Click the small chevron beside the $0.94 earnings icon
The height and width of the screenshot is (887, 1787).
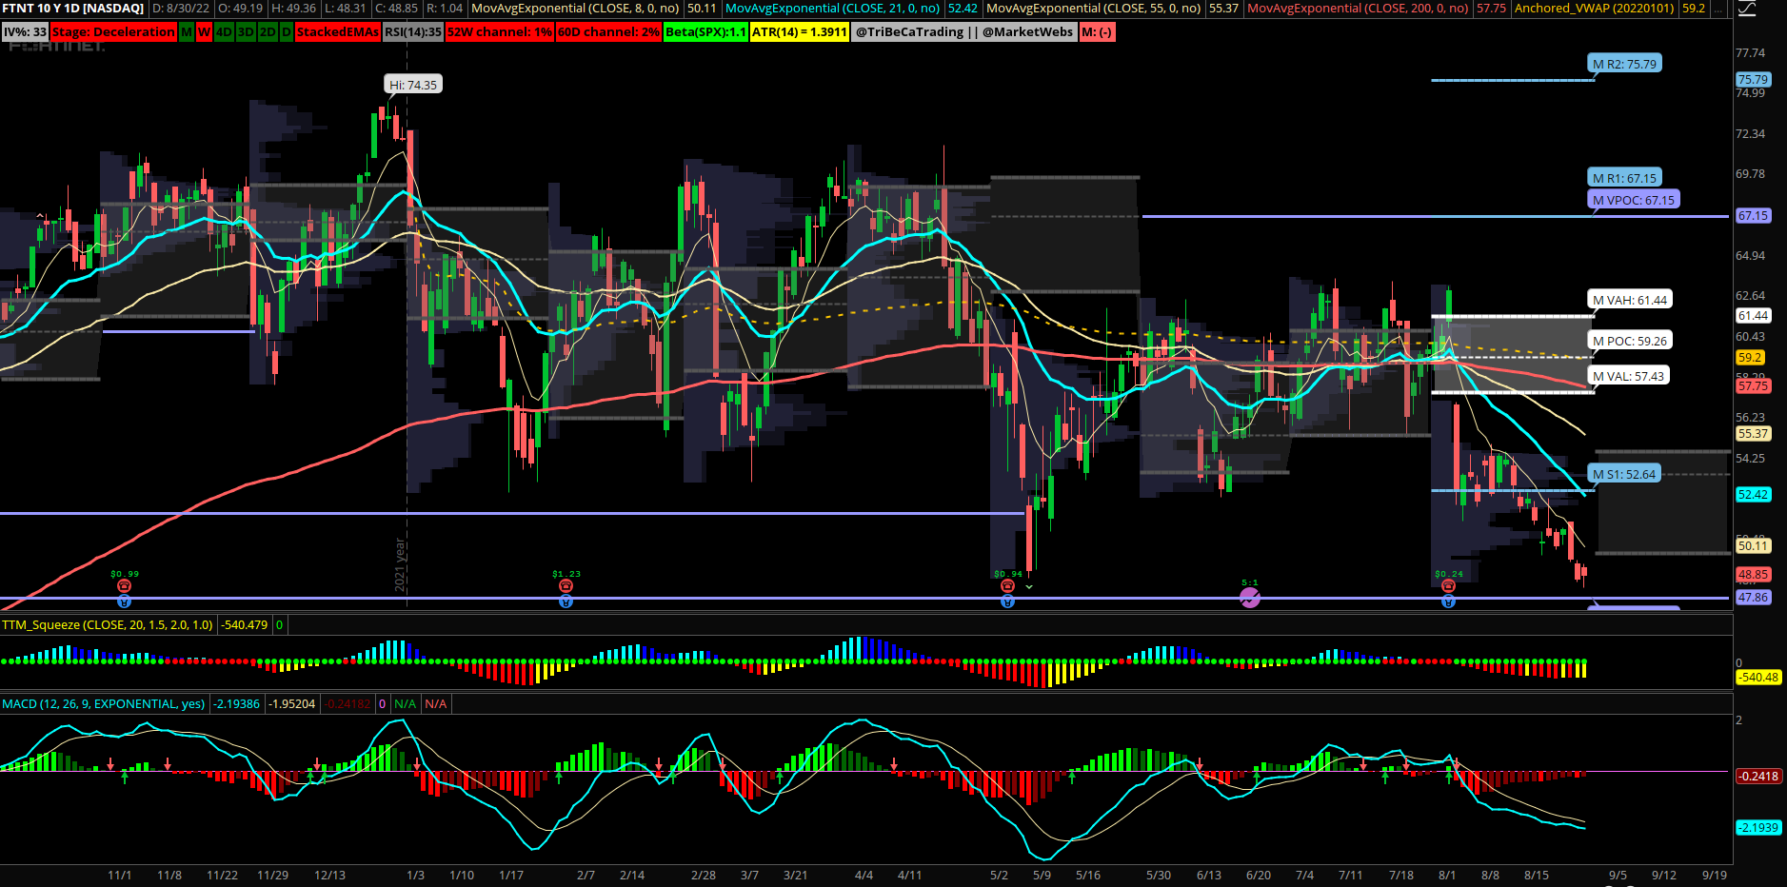1029,587
